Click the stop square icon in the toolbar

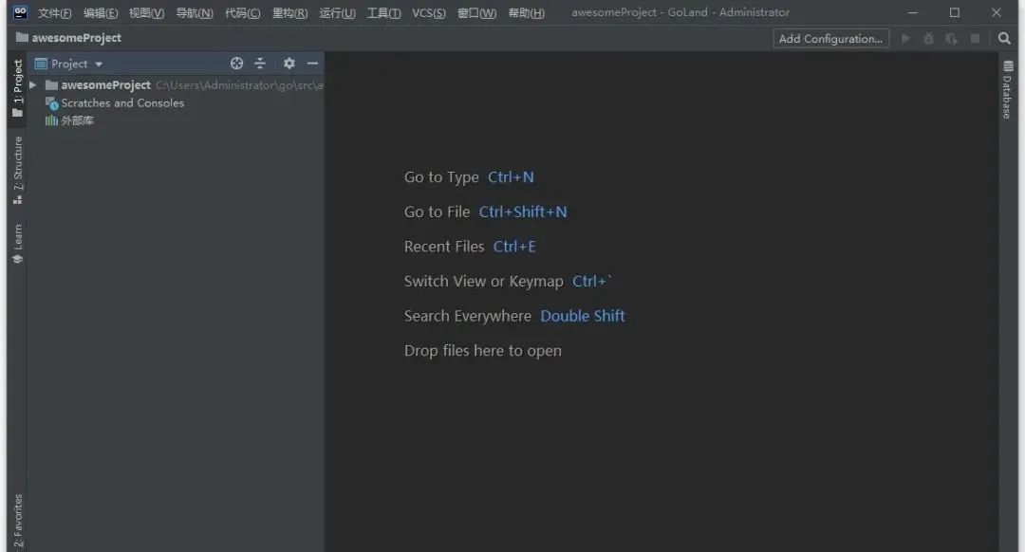[x=976, y=38]
